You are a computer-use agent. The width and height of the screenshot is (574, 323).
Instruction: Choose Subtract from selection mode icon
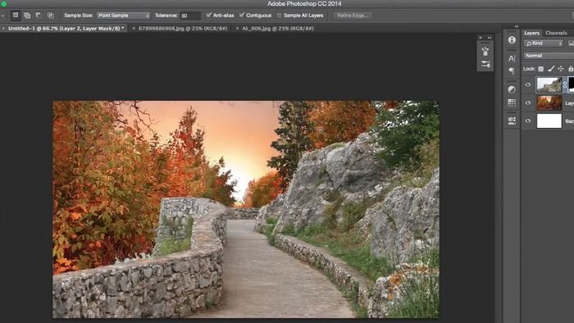[39, 16]
